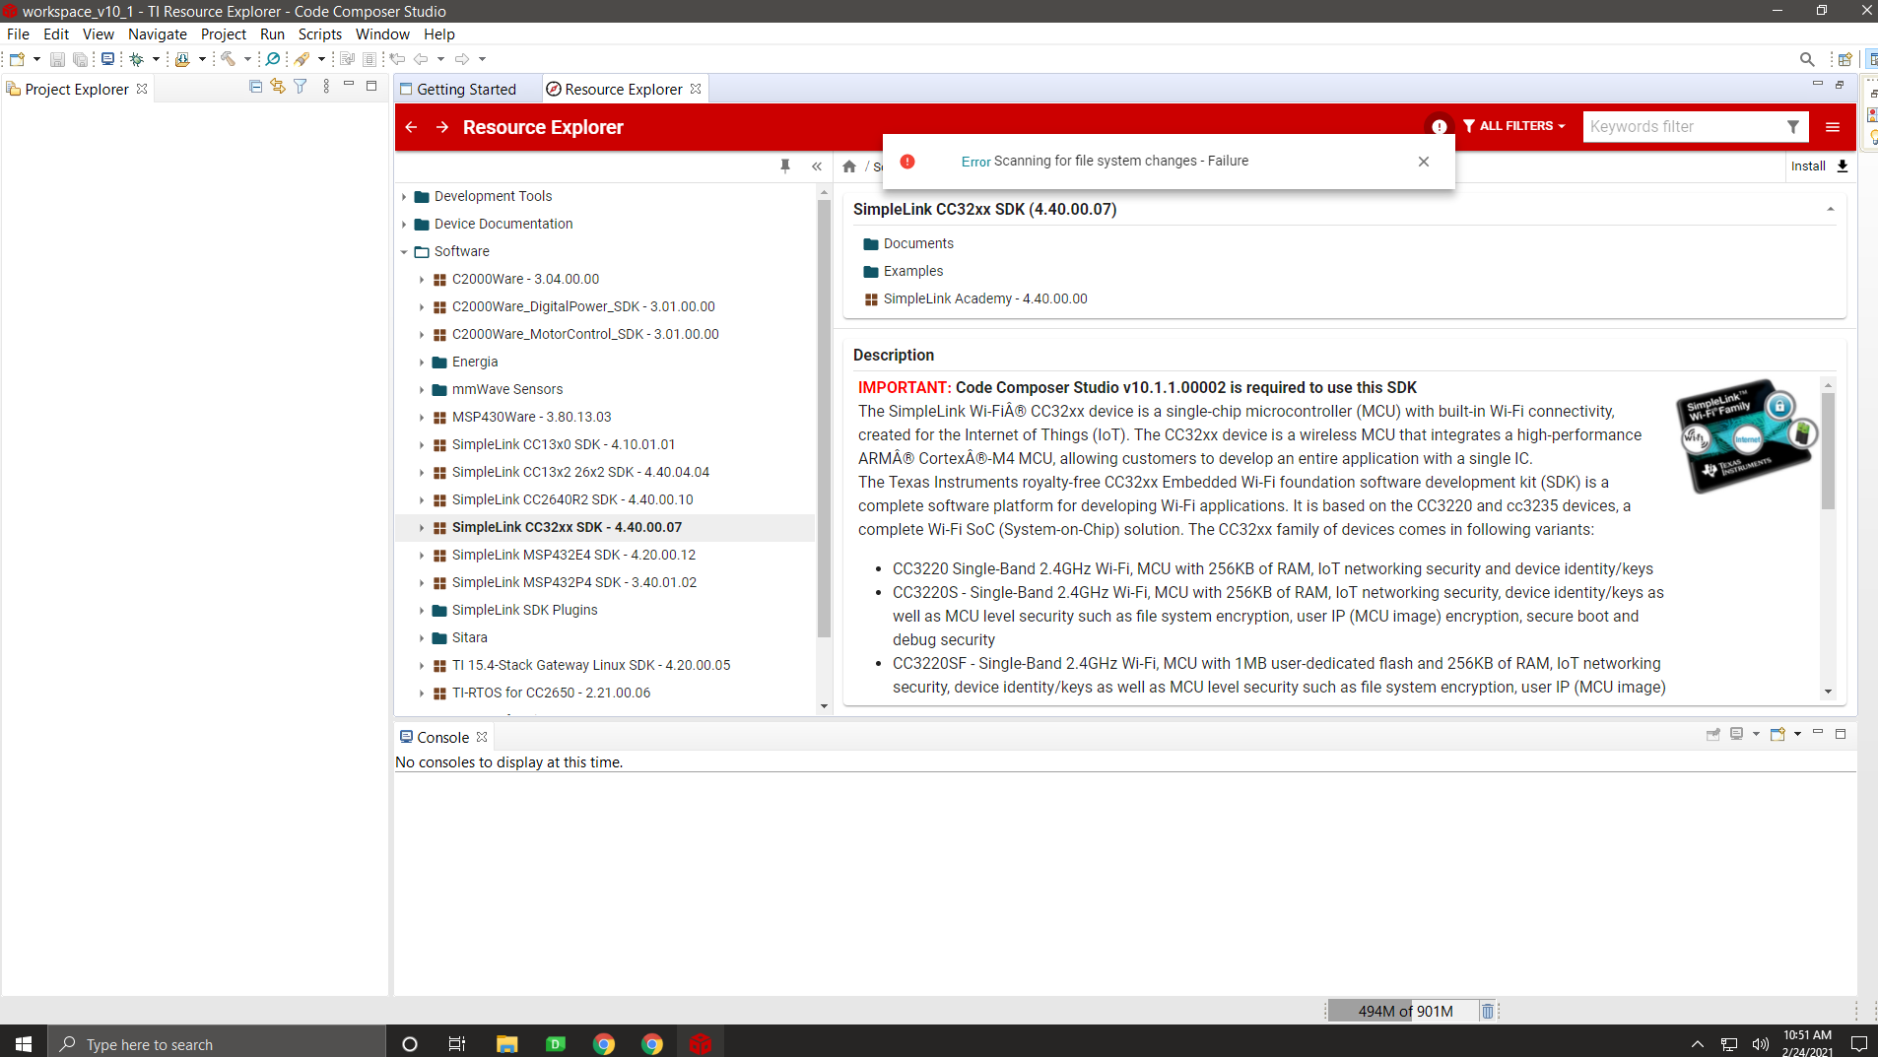The width and height of the screenshot is (1878, 1057).
Task: Collapse All in Project Explorer
Action: tap(256, 87)
